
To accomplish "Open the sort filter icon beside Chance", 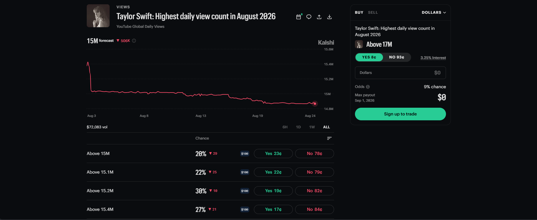I will [329, 138].
